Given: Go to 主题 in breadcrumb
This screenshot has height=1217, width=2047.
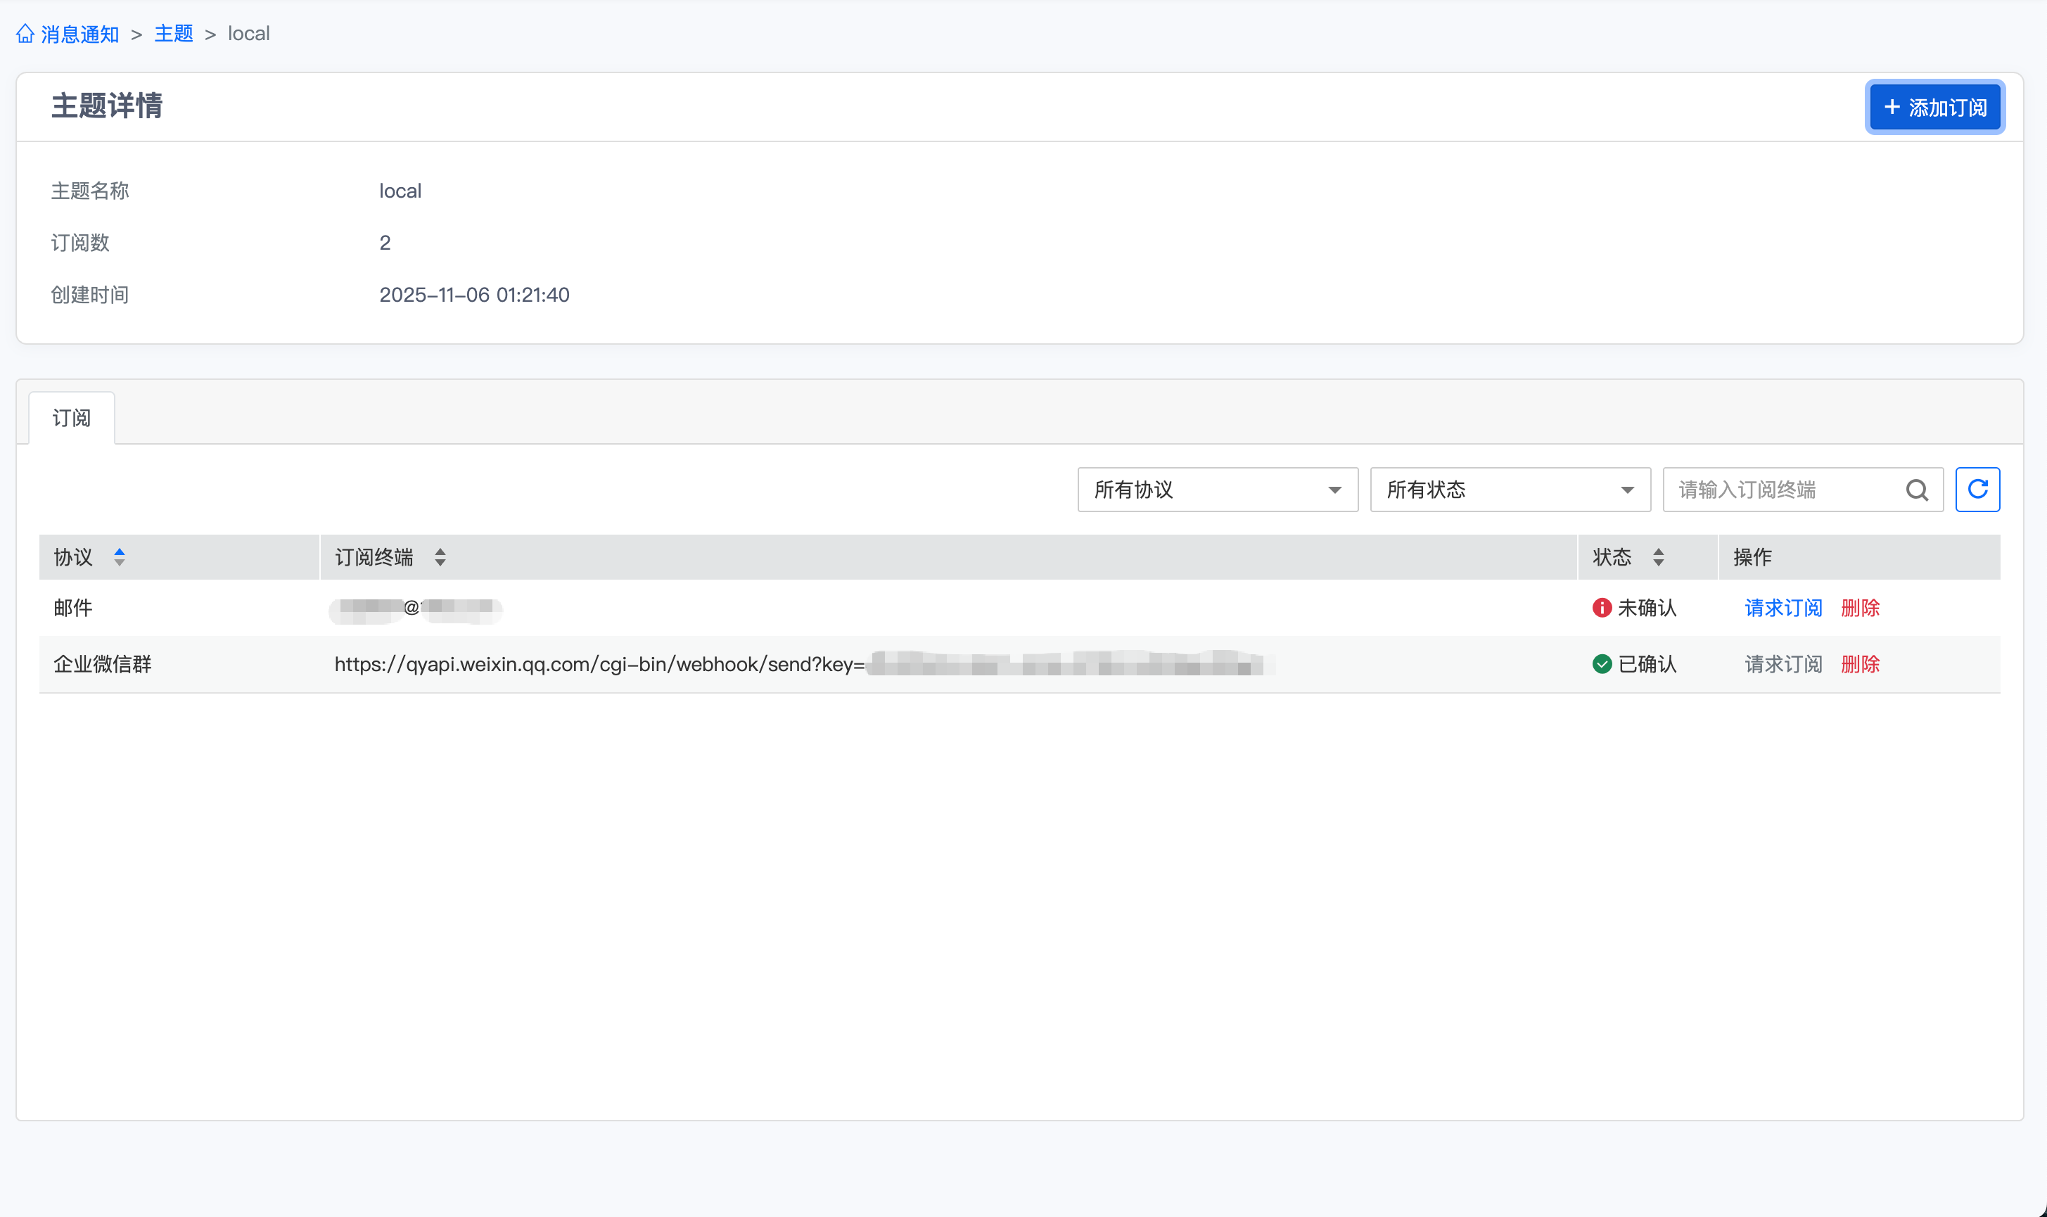Looking at the screenshot, I should pyautogui.click(x=174, y=34).
